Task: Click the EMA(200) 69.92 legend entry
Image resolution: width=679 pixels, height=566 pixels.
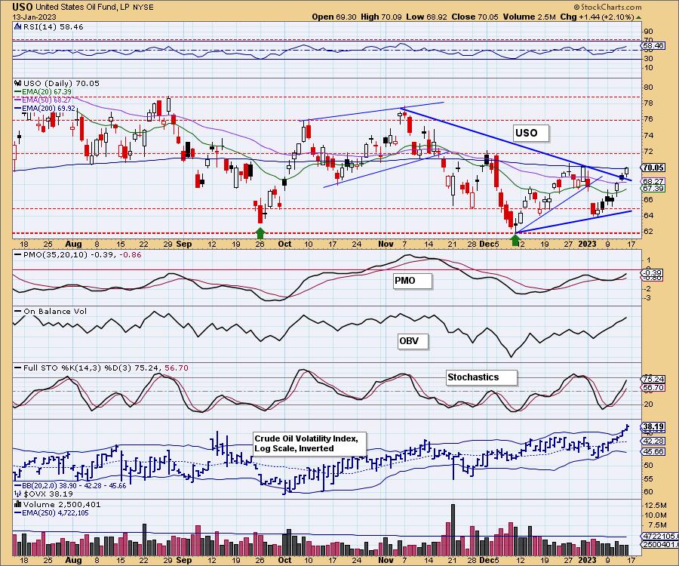Action: 45,108
